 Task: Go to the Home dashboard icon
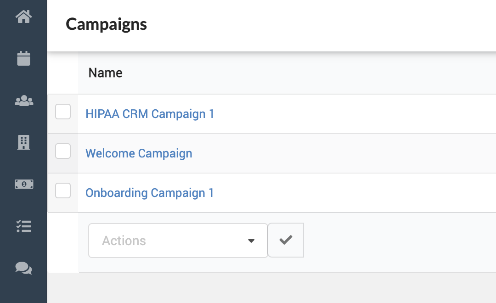[23, 17]
